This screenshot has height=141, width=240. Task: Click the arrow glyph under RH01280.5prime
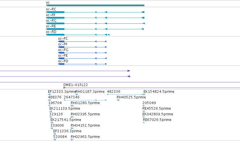click(x=72, y=106)
